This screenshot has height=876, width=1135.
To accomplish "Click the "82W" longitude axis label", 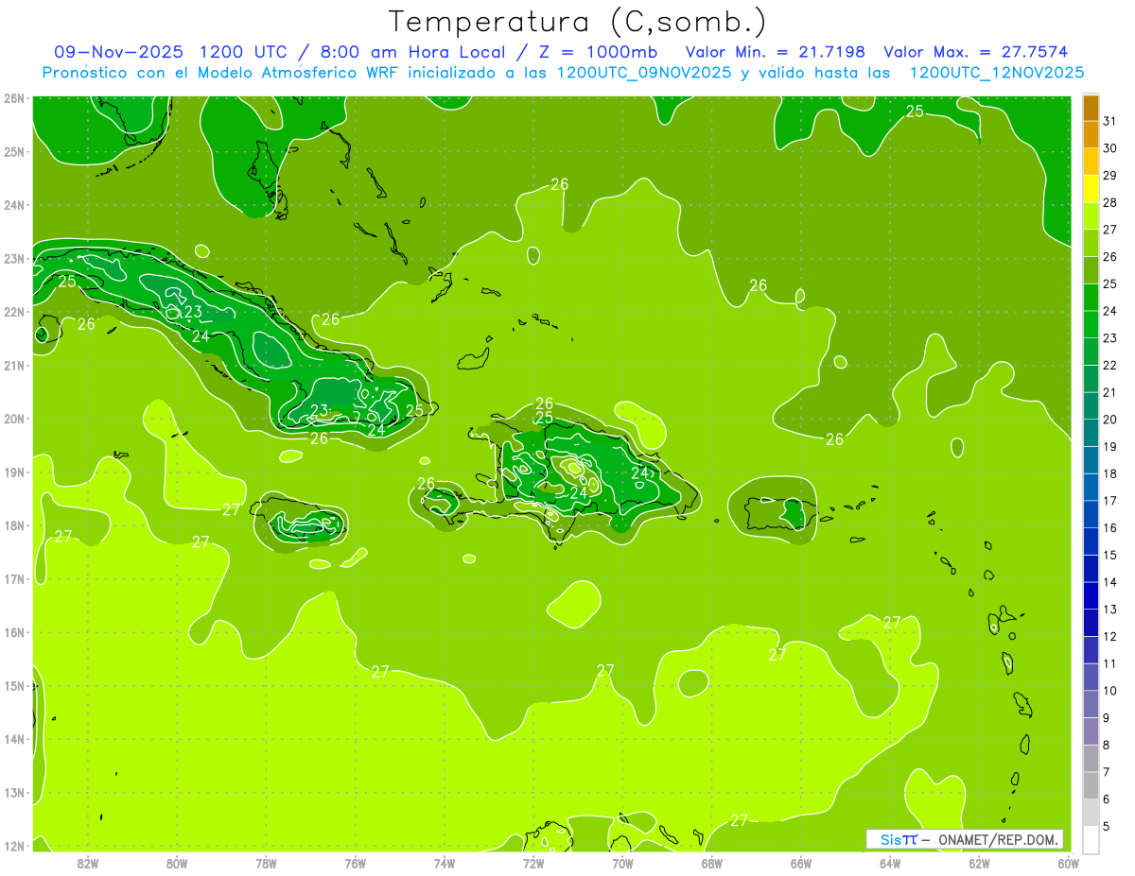I will click(88, 863).
